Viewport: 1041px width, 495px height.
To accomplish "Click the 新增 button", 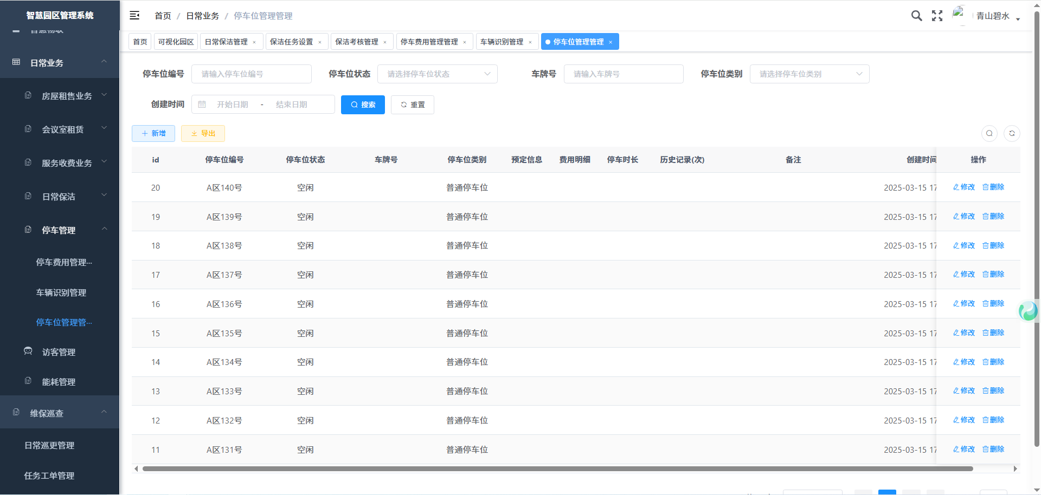I will coord(153,133).
